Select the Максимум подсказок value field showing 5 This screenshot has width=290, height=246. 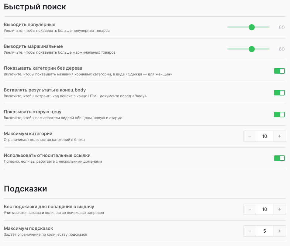[x=264, y=231]
